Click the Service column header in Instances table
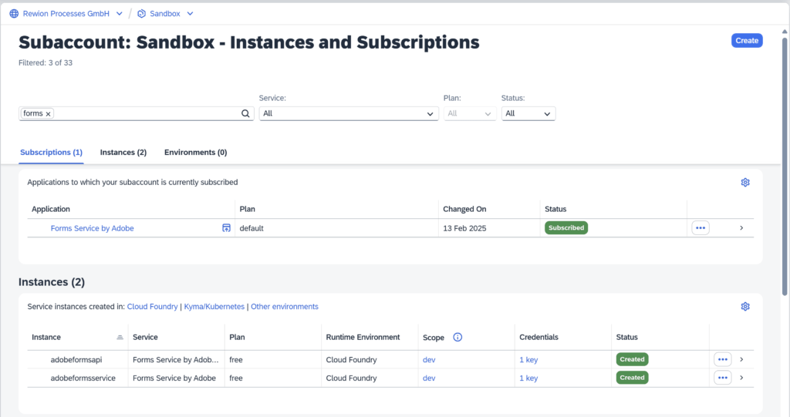Image resolution: width=790 pixels, height=417 pixels. [145, 338]
